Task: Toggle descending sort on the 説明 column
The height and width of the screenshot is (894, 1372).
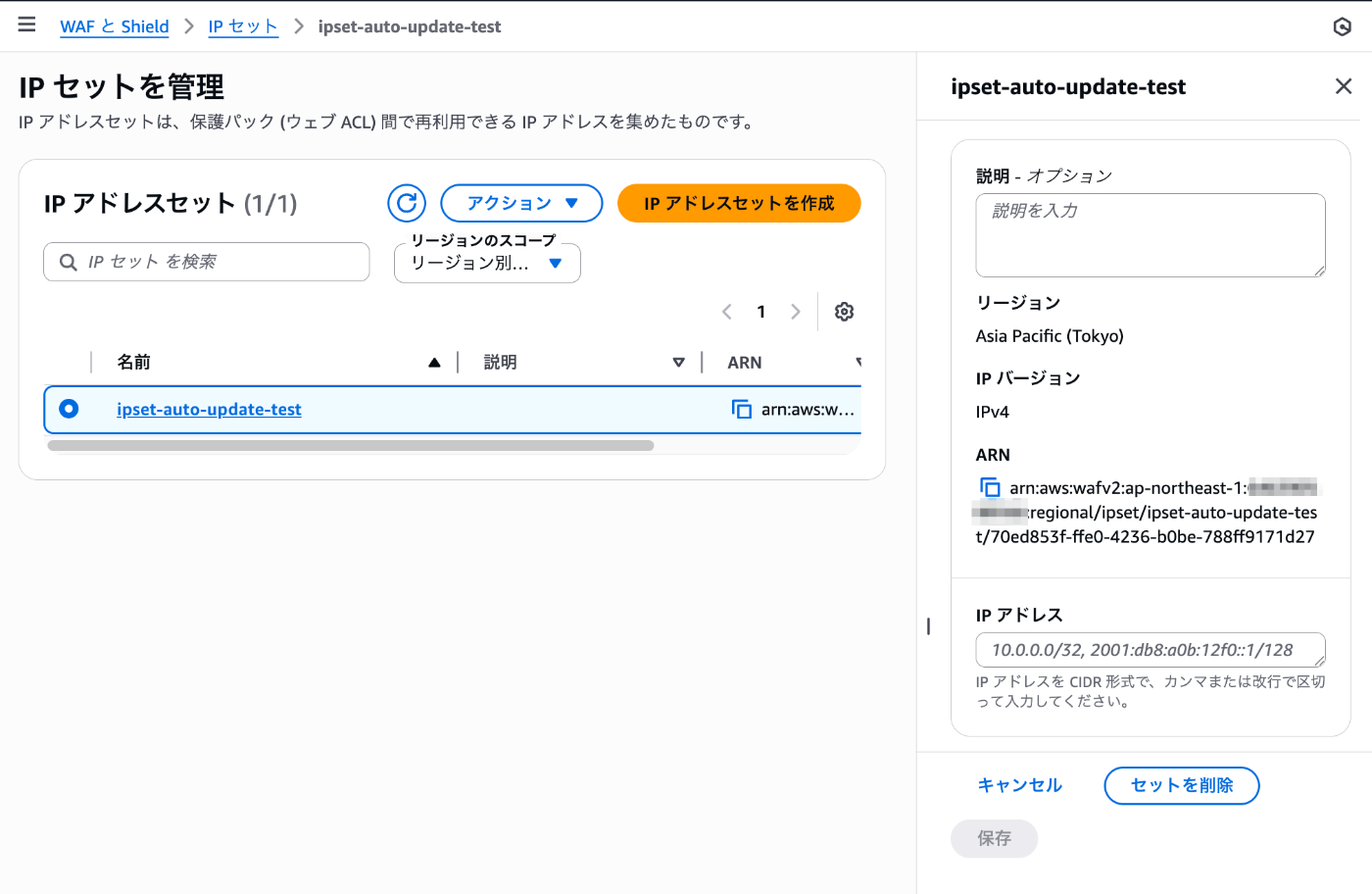Action: pyautogui.click(x=680, y=362)
